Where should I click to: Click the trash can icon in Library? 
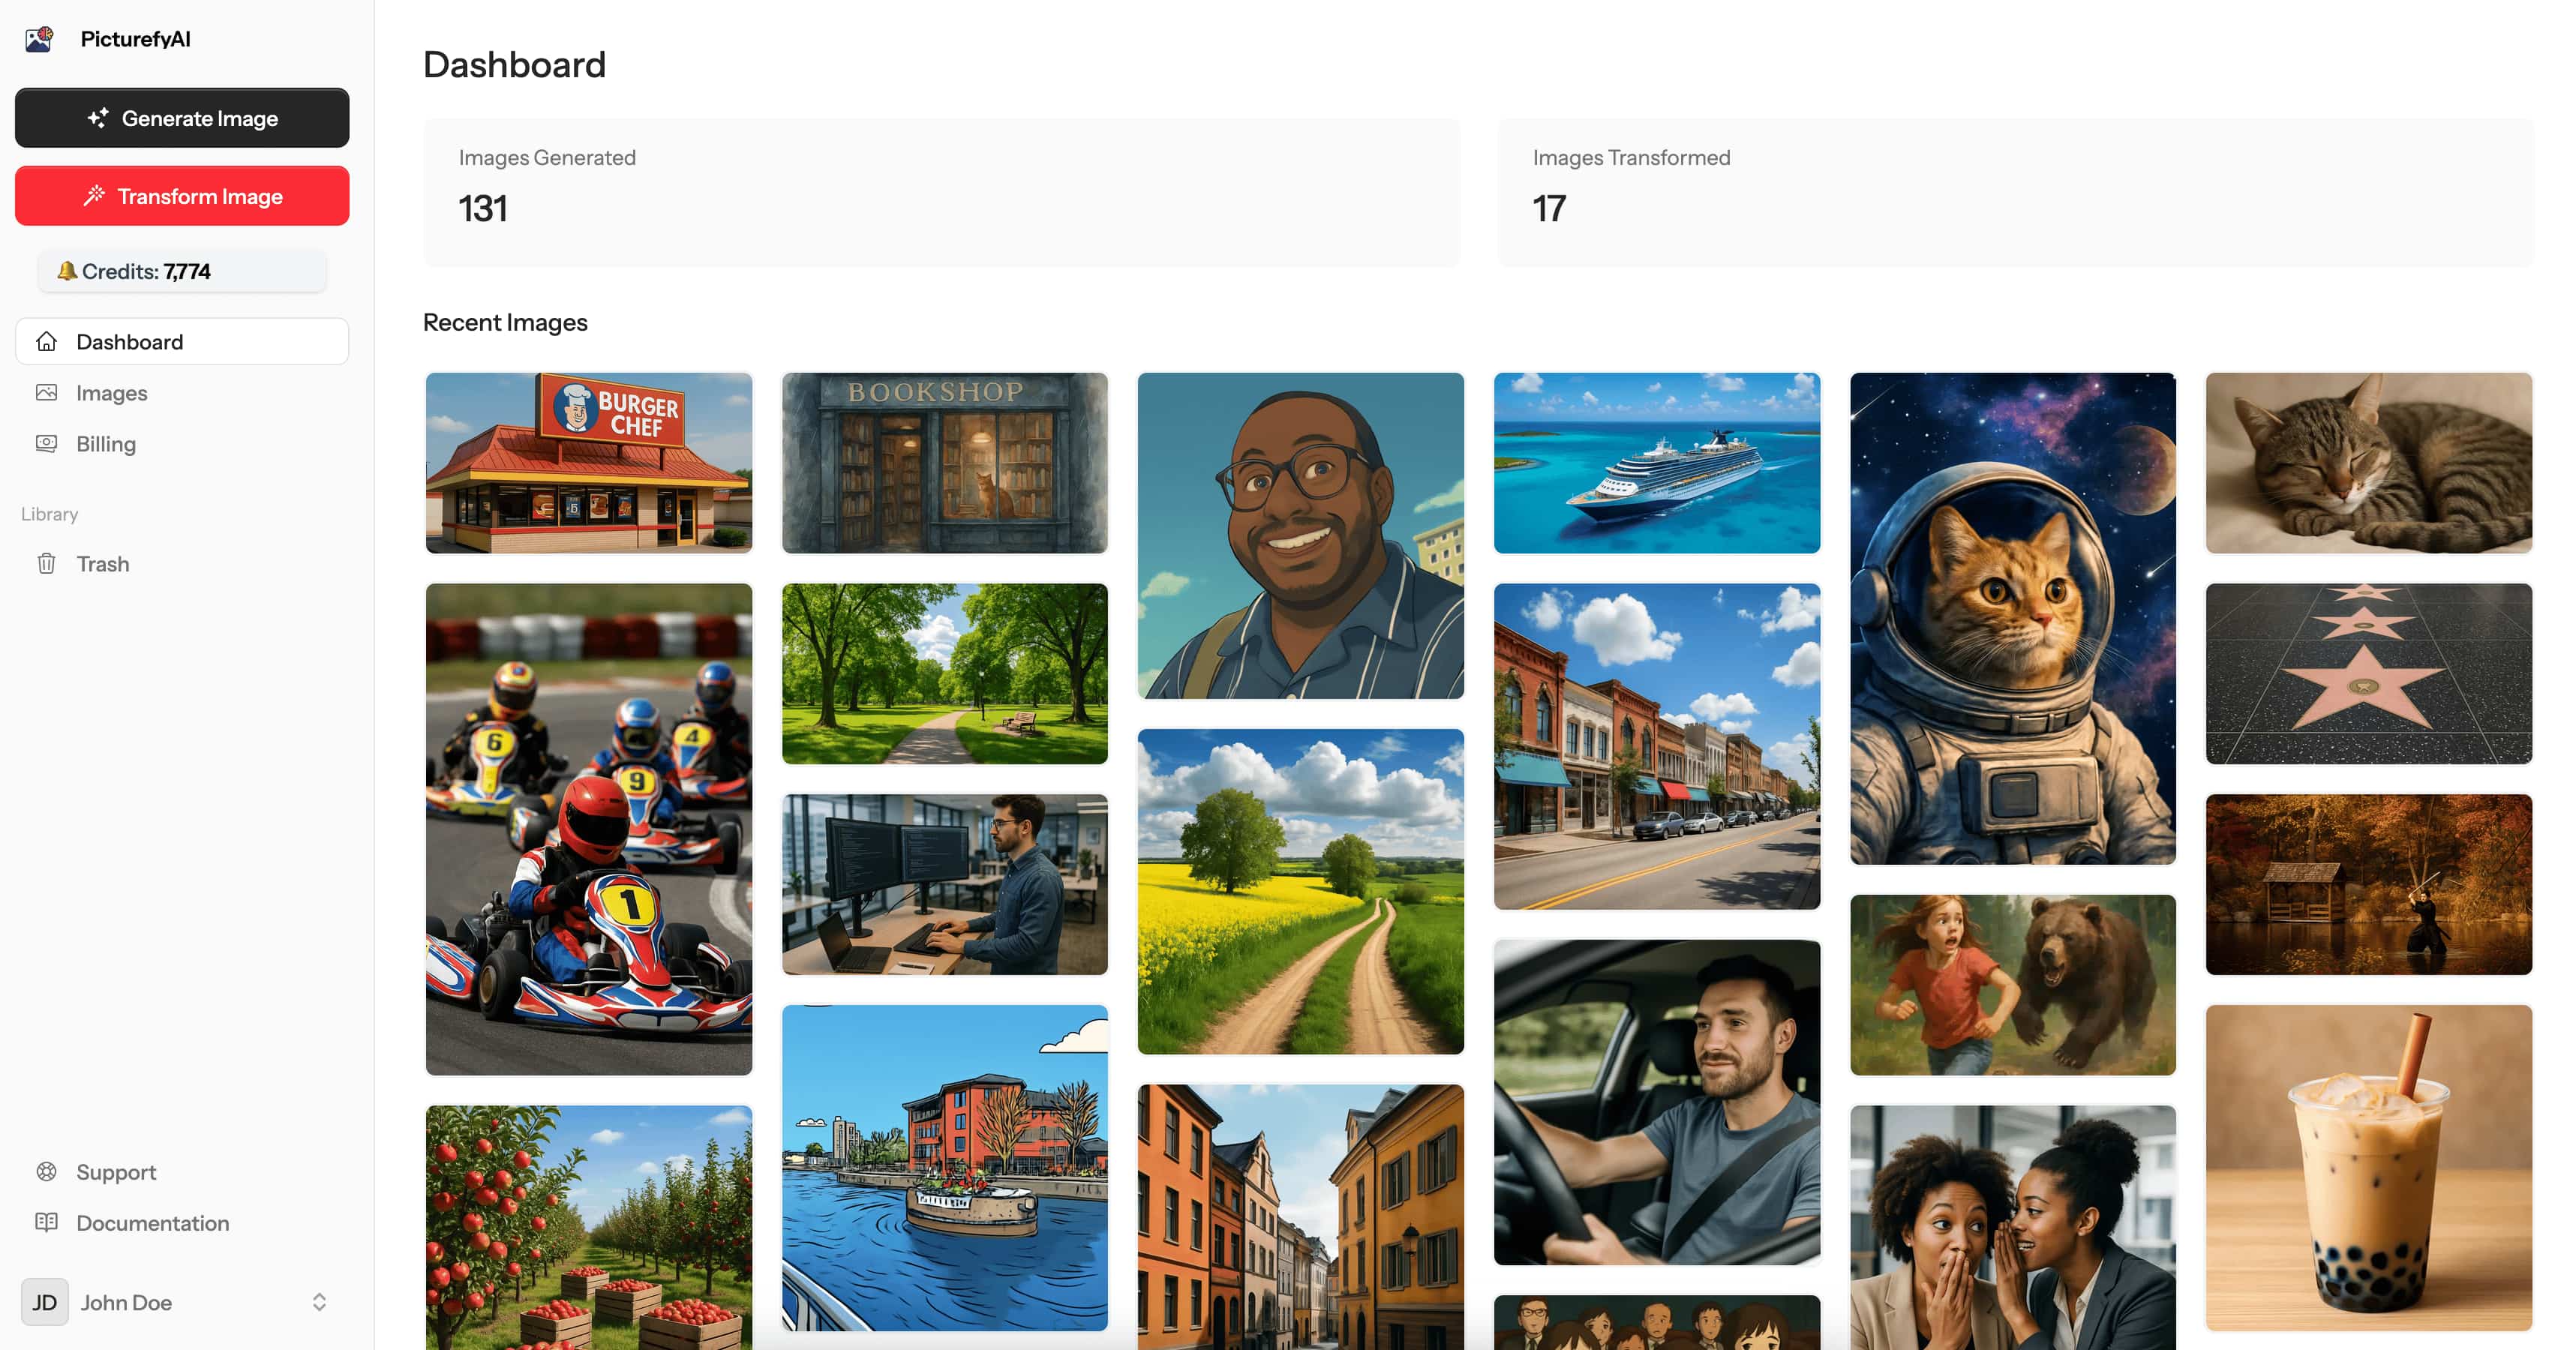46,563
